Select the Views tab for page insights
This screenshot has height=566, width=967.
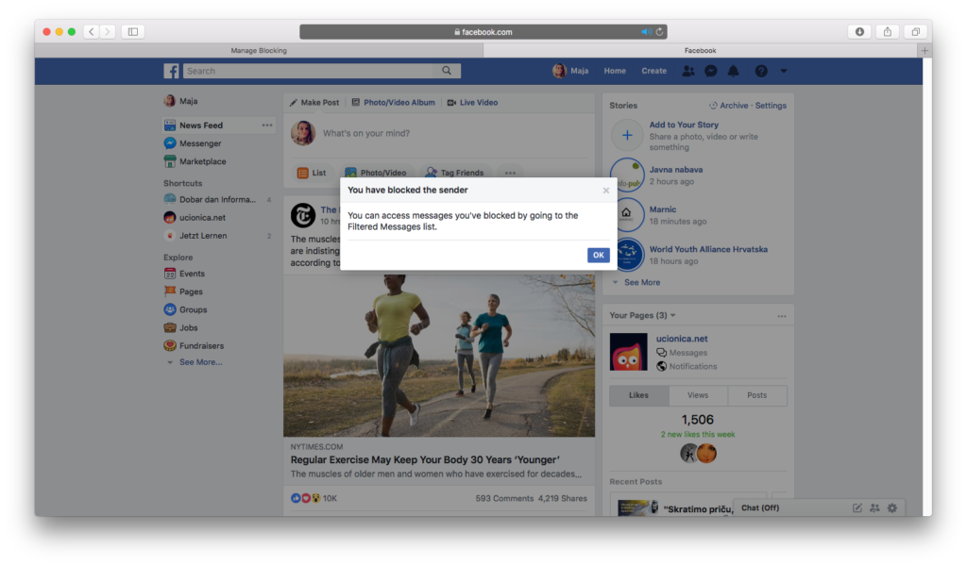pyautogui.click(x=698, y=395)
